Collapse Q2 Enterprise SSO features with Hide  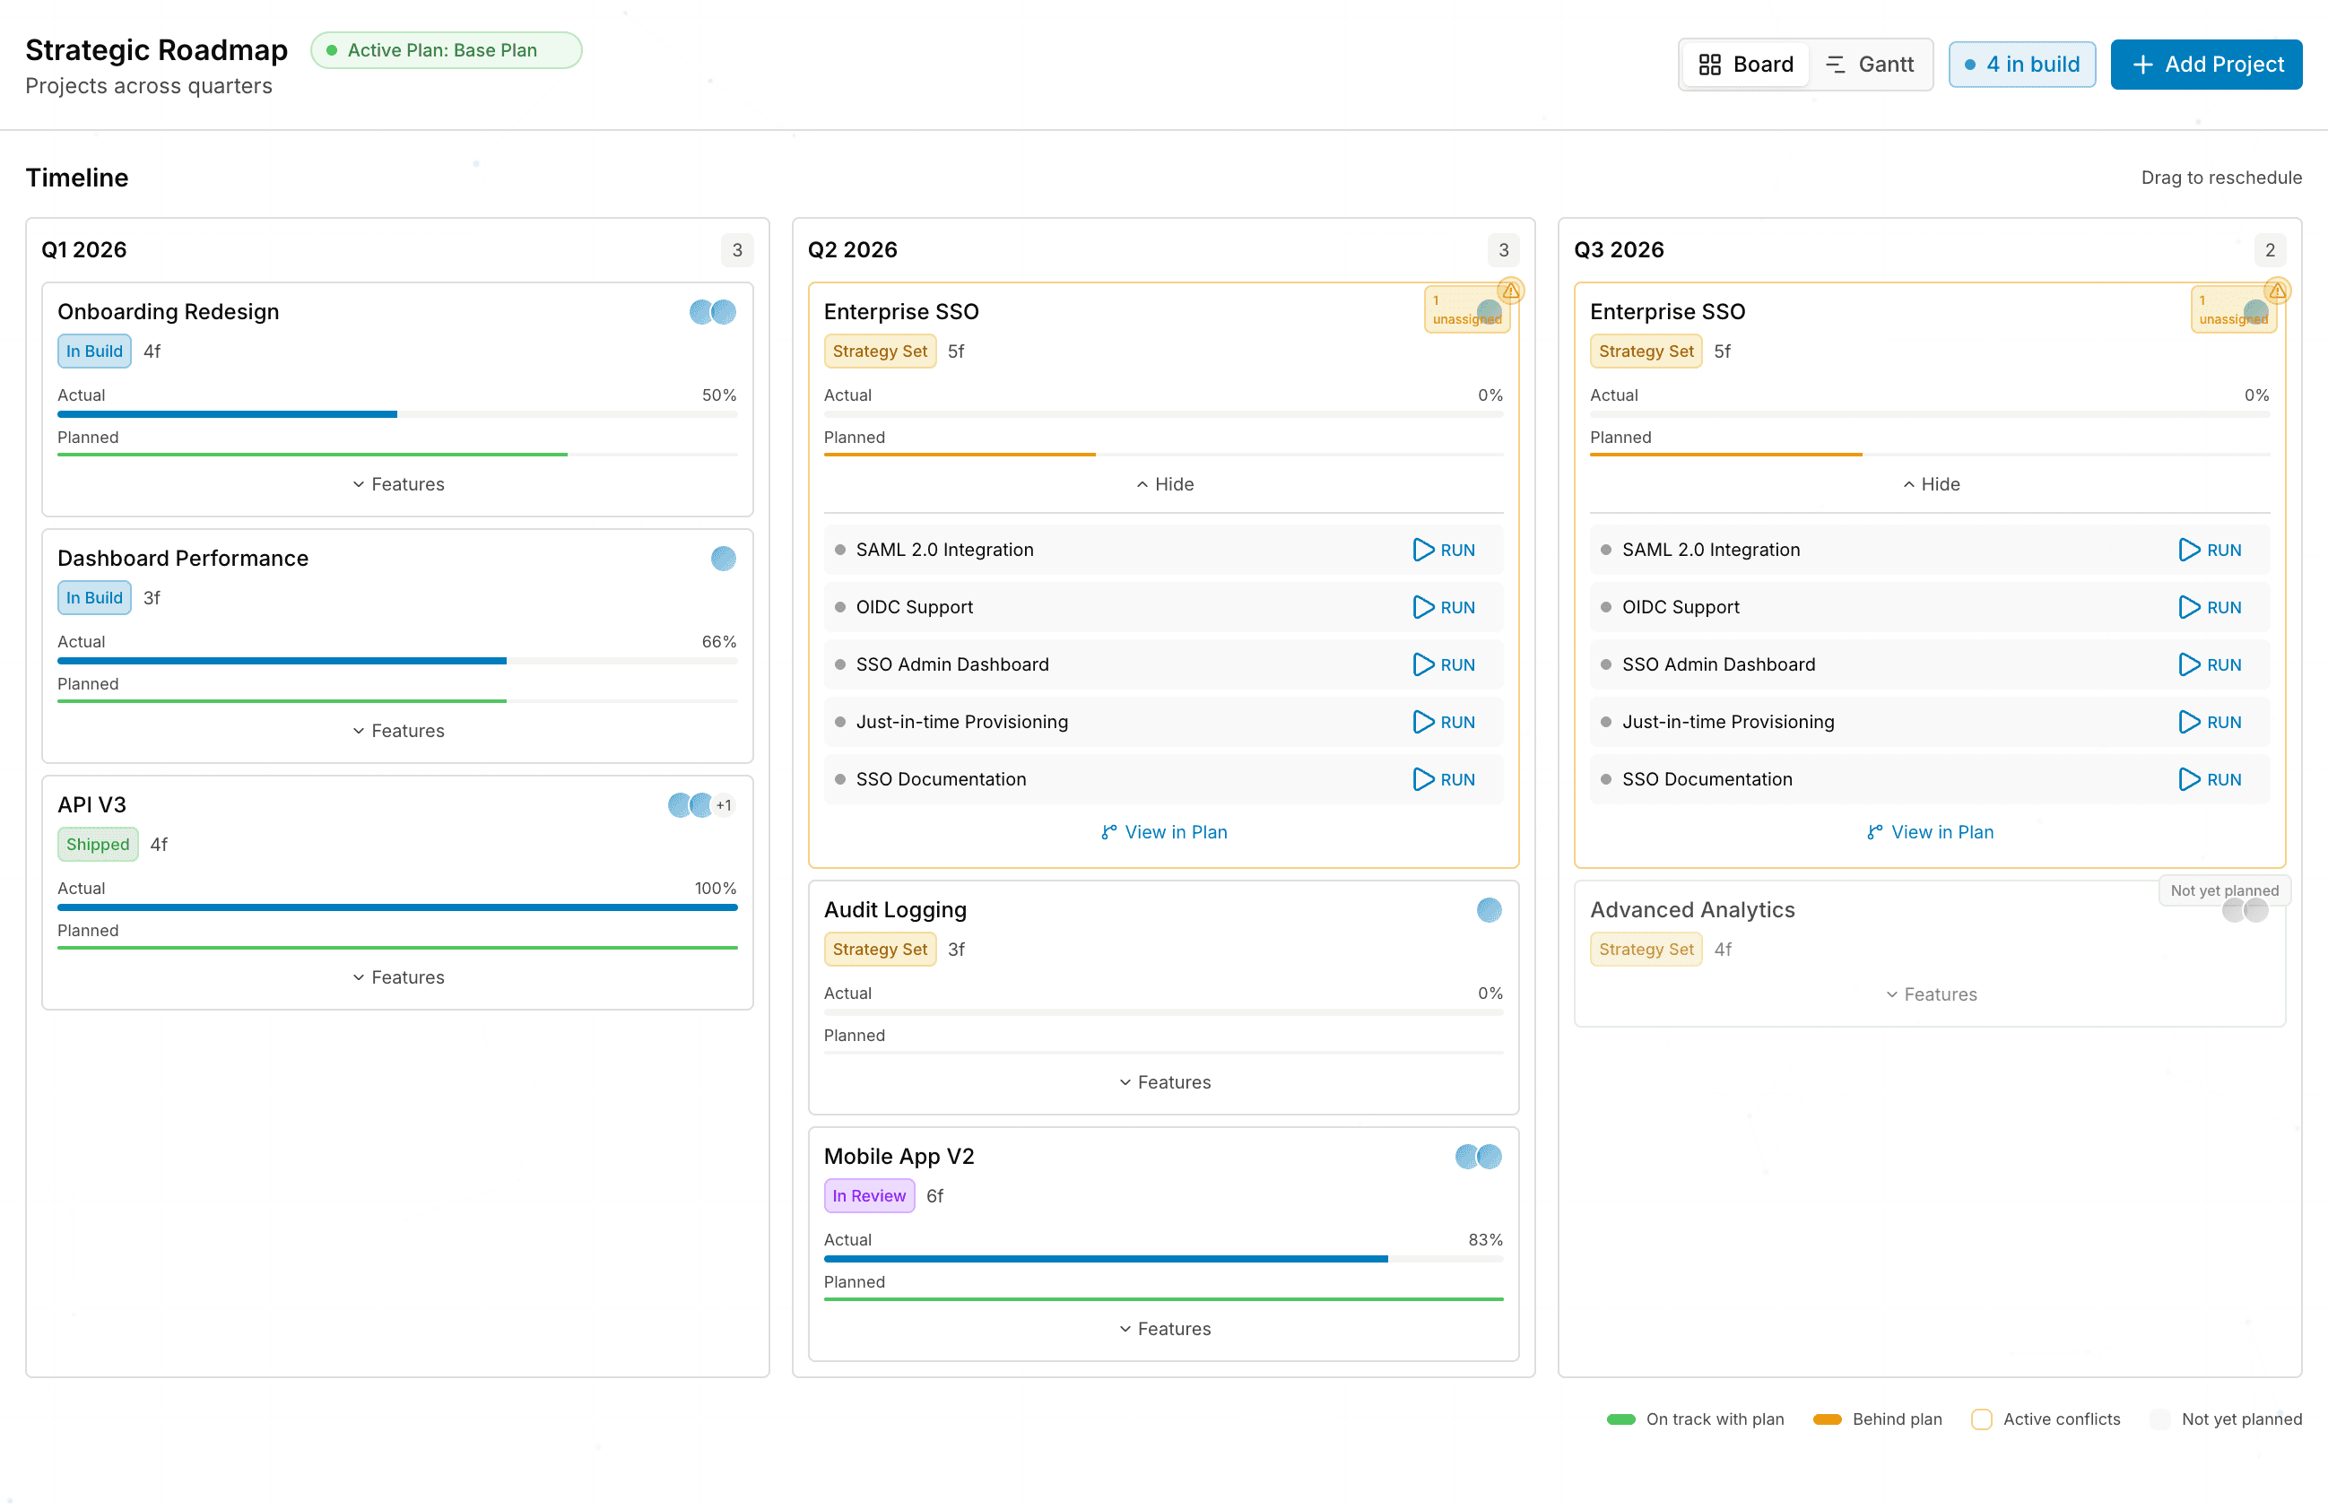click(x=1163, y=484)
